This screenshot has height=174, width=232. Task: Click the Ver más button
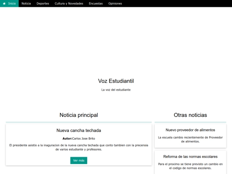(x=79, y=160)
